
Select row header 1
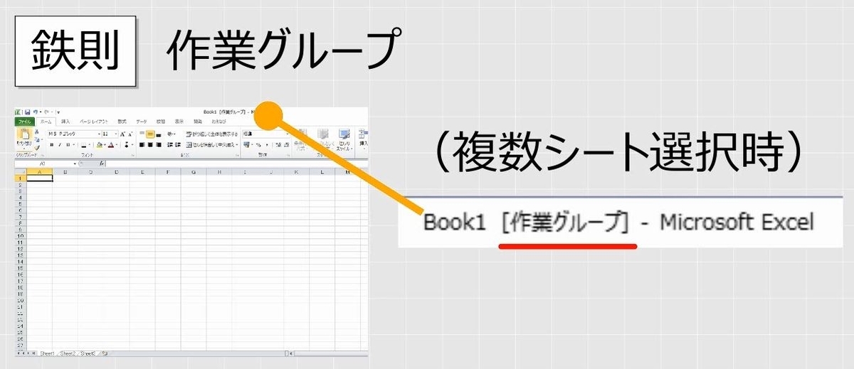click(x=20, y=178)
